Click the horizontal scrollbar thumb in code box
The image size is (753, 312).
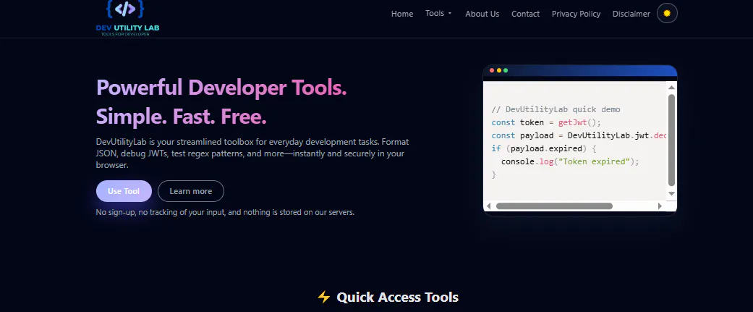pyautogui.click(x=554, y=206)
